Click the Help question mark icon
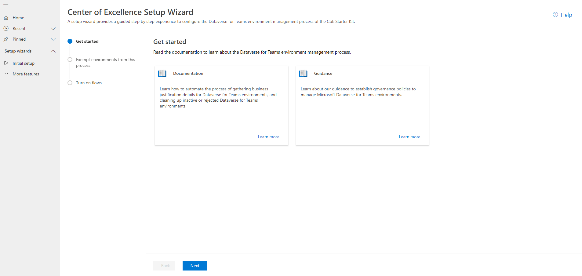Image resolution: width=582 pixels, height=276 pixels. (555, 14)
